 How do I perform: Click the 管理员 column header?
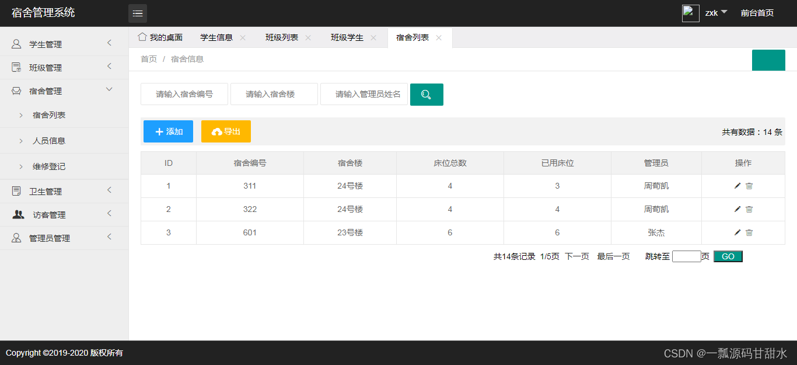[656, 163]
